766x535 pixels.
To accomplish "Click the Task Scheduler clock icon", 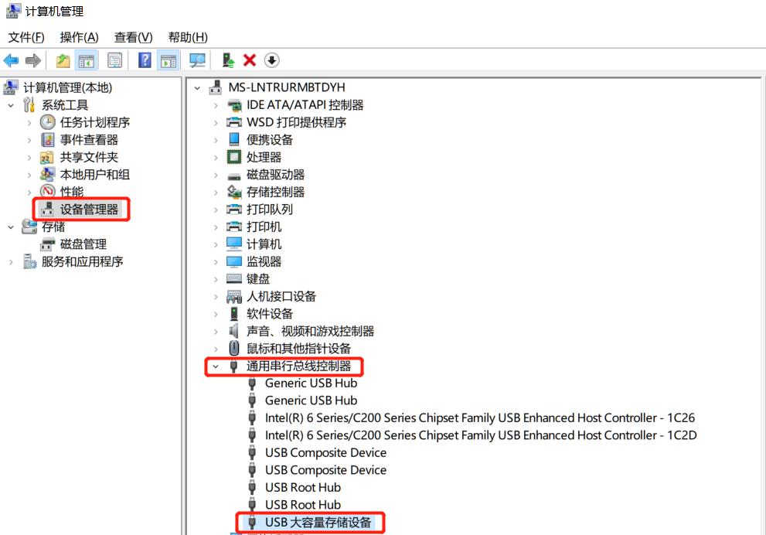I will 47,122.
